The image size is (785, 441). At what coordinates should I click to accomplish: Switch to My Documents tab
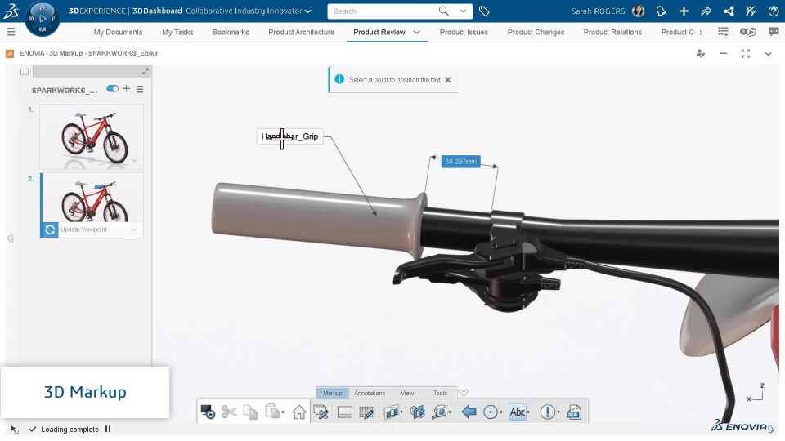118,32
